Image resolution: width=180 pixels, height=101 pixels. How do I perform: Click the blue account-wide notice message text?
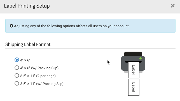click(72, 26)
